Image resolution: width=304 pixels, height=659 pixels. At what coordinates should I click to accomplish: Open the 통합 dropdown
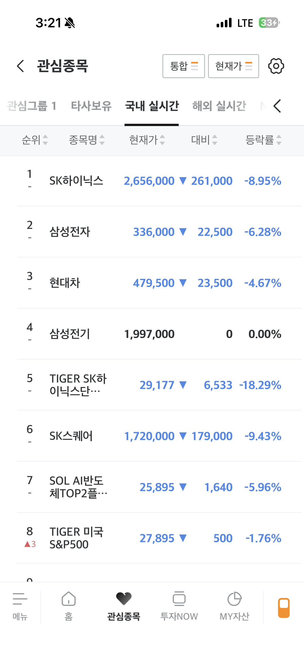click(x=184, y=66)
